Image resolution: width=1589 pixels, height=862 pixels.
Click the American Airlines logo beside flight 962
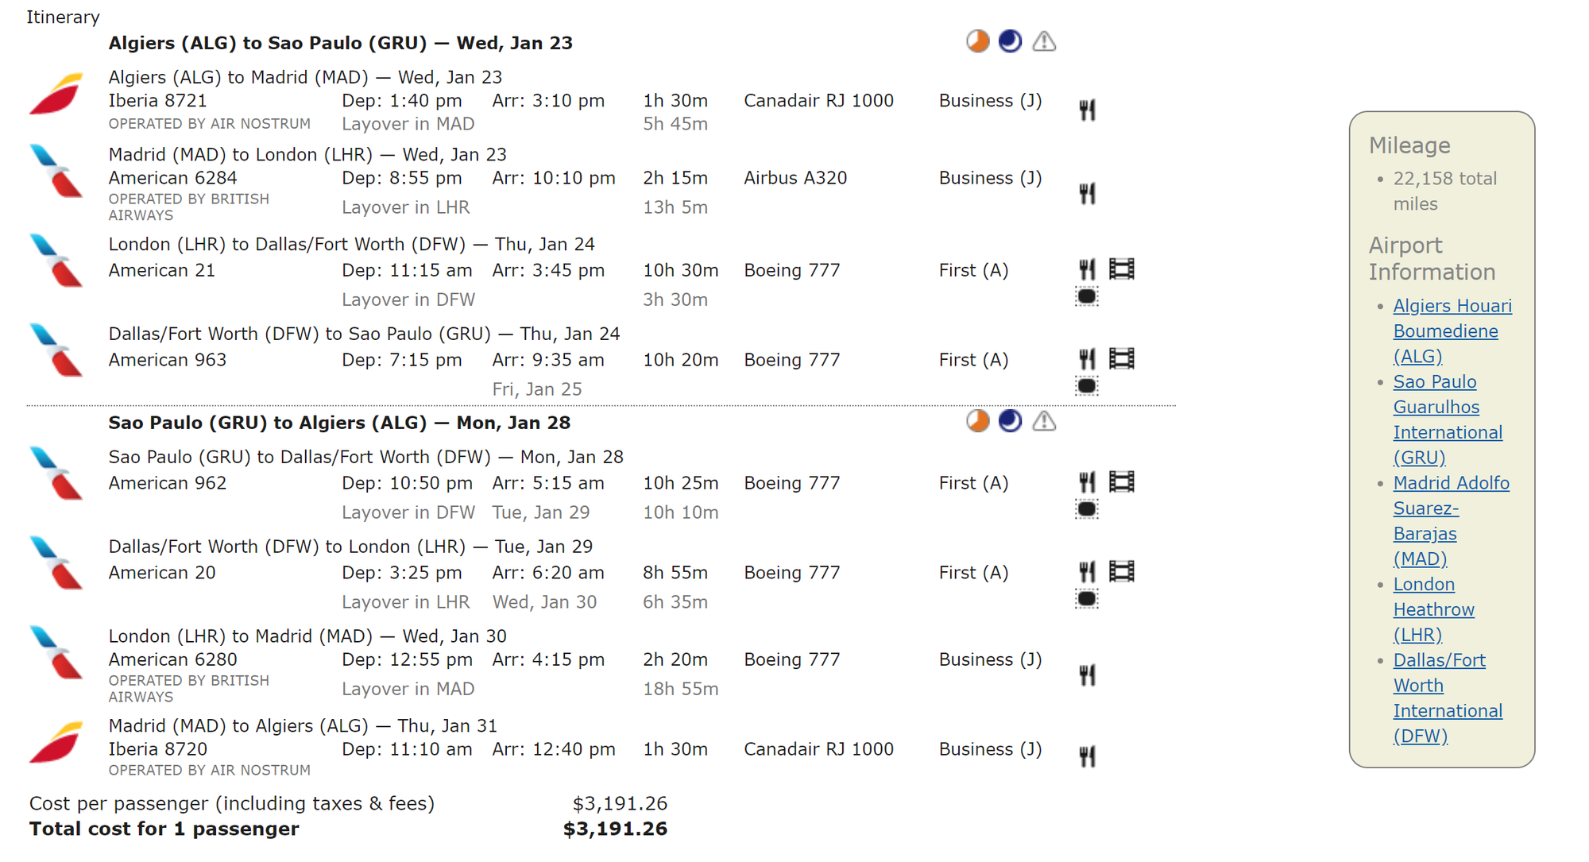[x=56, y=473]
